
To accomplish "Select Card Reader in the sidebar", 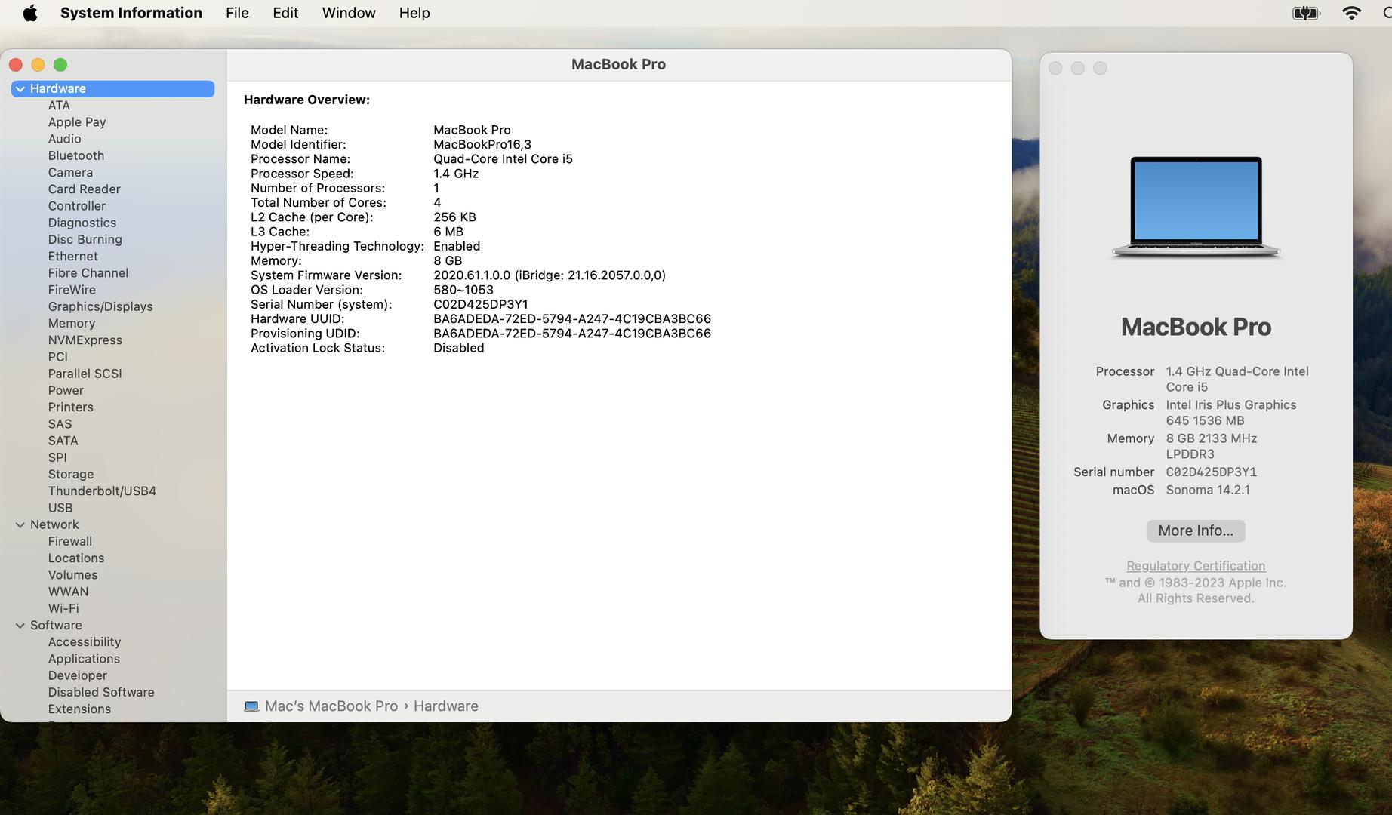I will (x=85, y=189).
